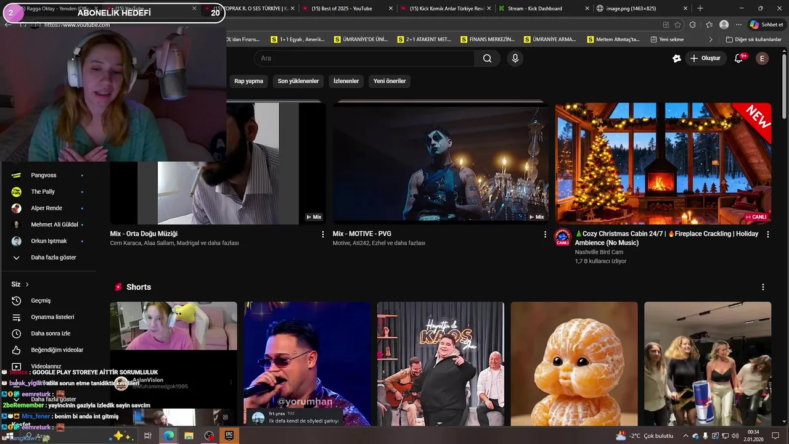Open the Siz section chevron
The width and height of the screenshot is (789, 444).
pyautogui.click(x=27, y=284)
